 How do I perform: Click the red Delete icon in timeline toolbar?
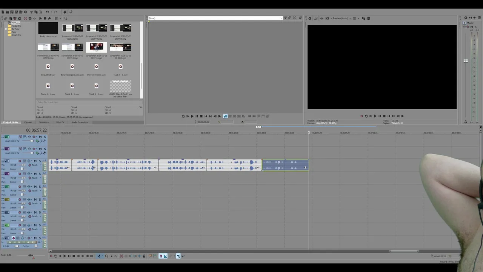[x=122, y=256]
